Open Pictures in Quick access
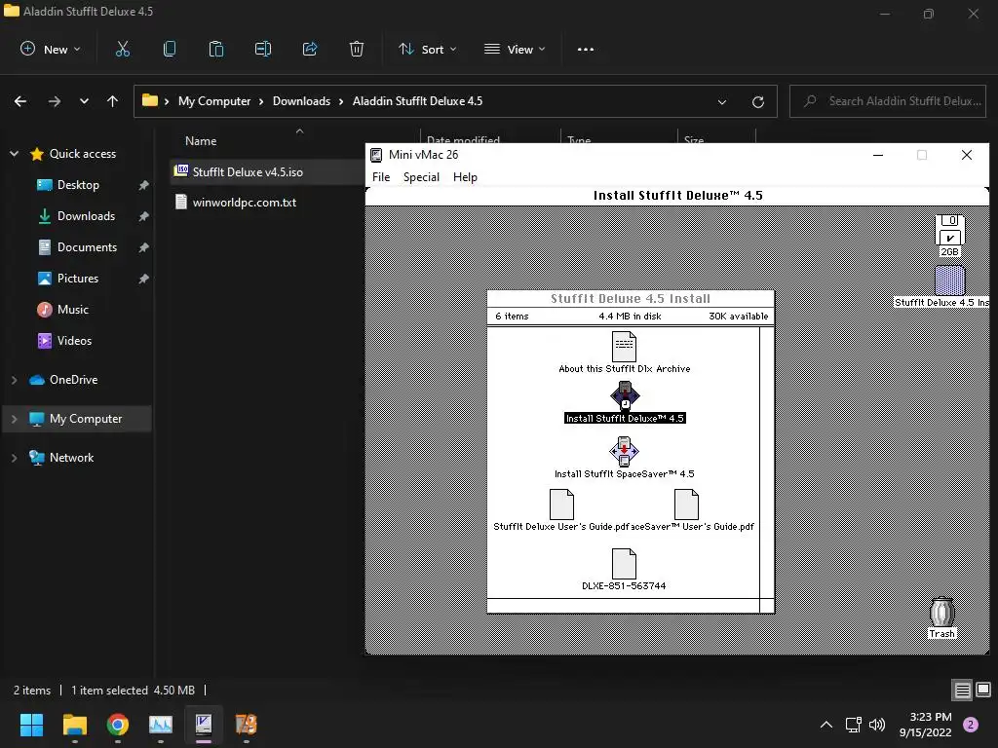Image resolution: width=998 pixels, height=748 pixels. (x=78, y=279)
